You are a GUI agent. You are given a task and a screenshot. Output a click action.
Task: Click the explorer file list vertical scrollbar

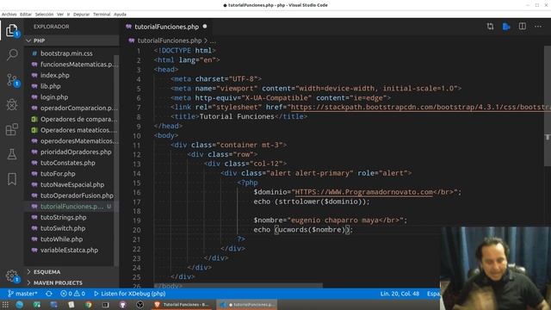(x=117, y=160)
